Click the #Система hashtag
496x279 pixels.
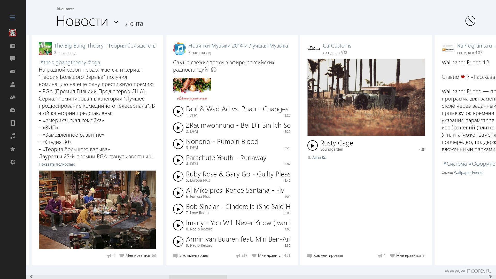click(455, 164)
